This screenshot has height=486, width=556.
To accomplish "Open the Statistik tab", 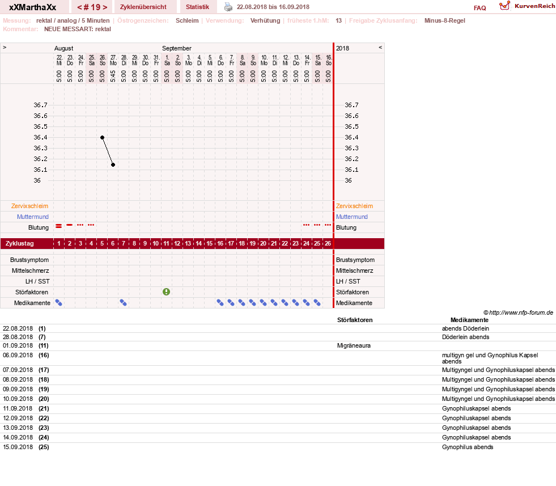I will coord(197,7).
